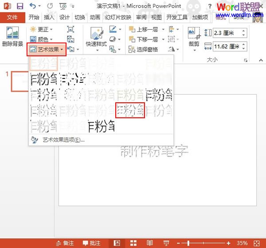
Task: Click the 35% zoom level
Action: (242, 243)
